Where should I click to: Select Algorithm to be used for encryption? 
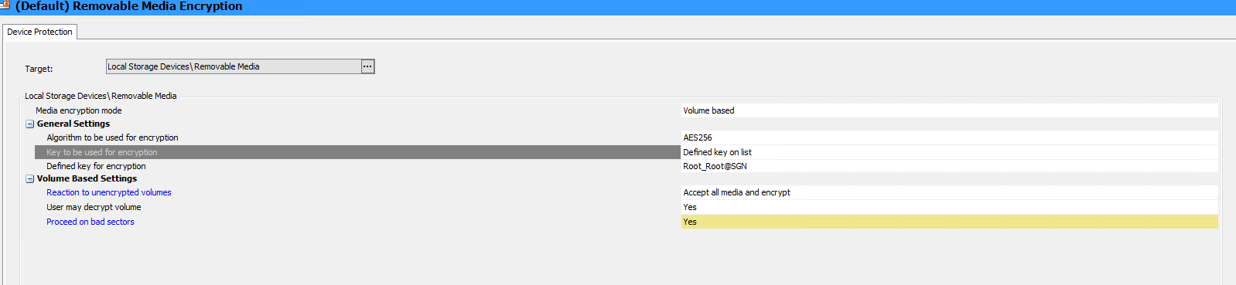coord(357,137)
